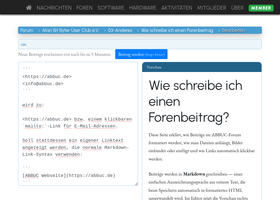The height and width of the screenshot is (200, 280).
Task: Open the FOREN menu
Action: pyautogui.click(x=84, y=8)
